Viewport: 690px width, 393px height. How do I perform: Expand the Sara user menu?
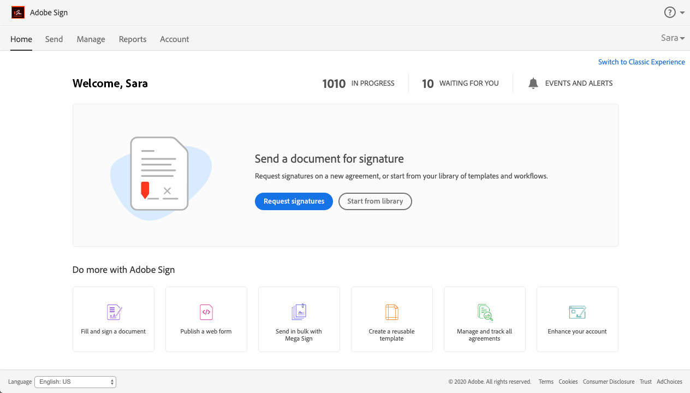click(x=673, y=38)
